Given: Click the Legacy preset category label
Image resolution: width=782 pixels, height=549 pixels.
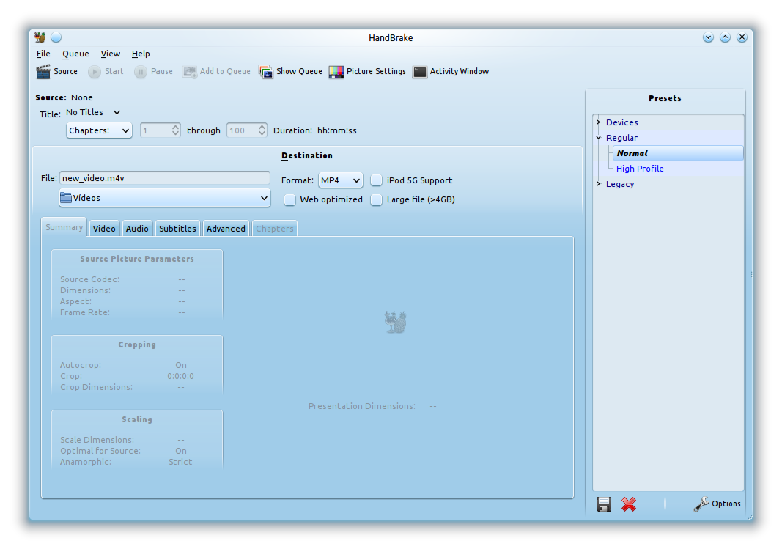Looking at the screenshot, I should click(x=620, y=184).
